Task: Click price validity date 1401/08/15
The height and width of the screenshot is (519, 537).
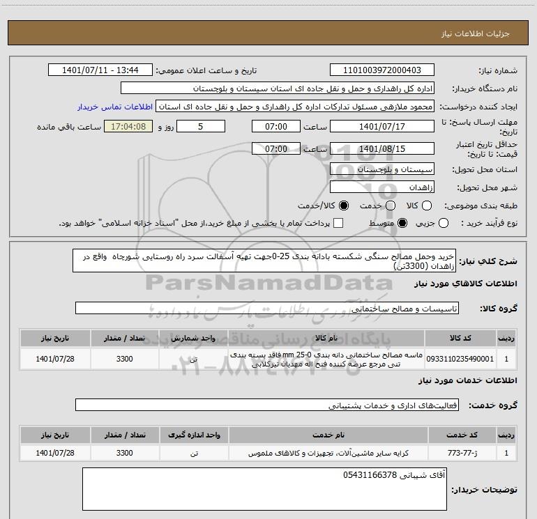Action: click(x=382, y=148)
